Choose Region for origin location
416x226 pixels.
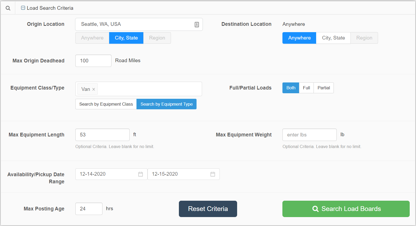[157, 38]
